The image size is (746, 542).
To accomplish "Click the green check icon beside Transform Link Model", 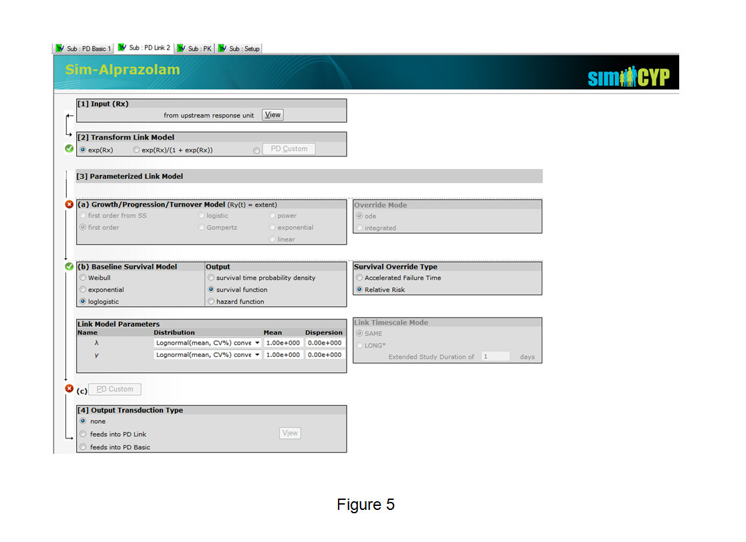I will coord(69,148).
